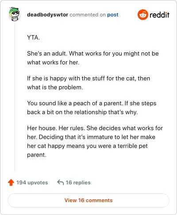Click the Reddit Snoo logo icon
This screenshot has height=215, width=177.
142,15
